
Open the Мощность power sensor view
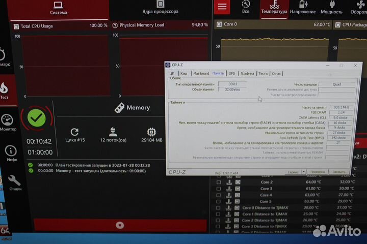pyautogui.click(x=331, y=7)
